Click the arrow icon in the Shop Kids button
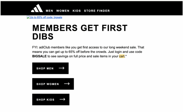 [62, 99]
